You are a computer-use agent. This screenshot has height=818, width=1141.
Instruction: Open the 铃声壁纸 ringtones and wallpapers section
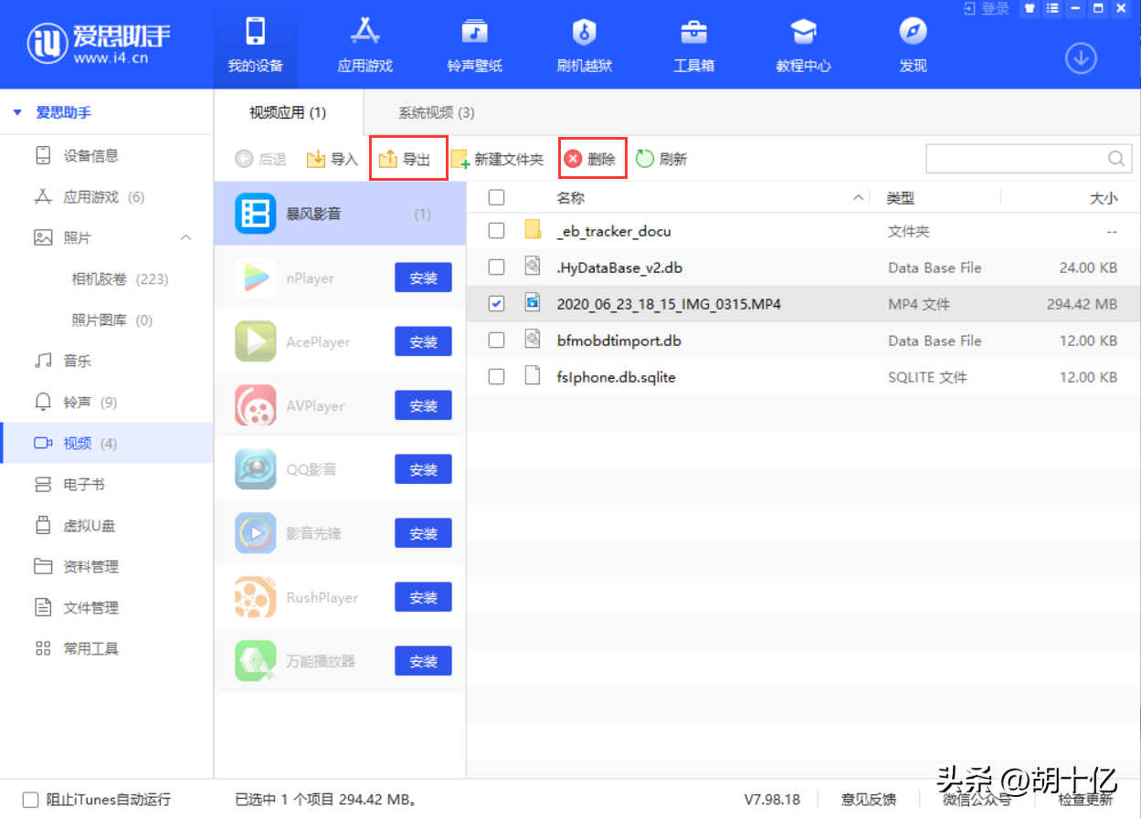(474, 45)
